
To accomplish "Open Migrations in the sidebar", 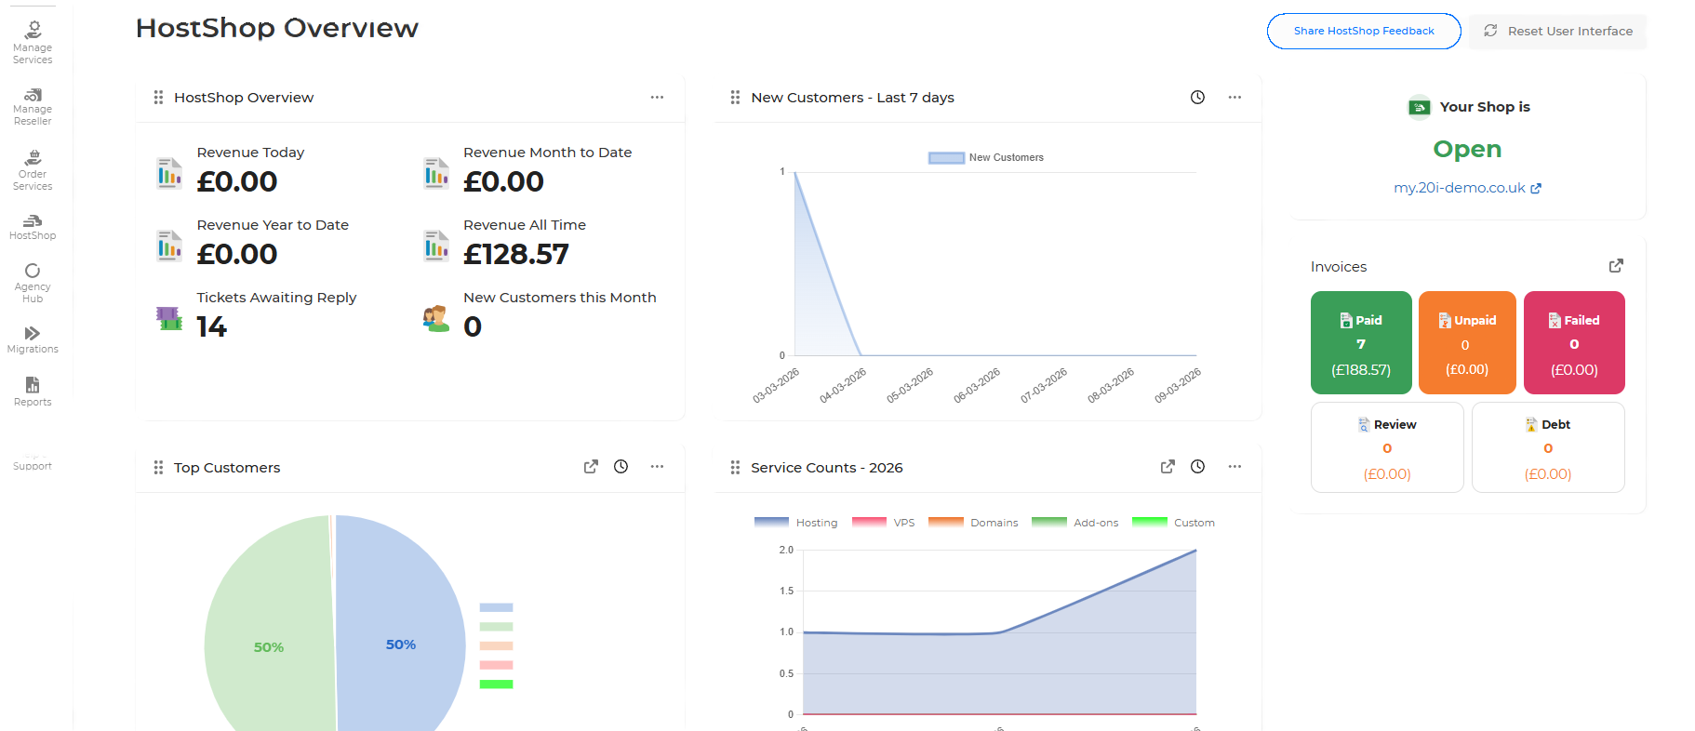I will (x=33, y=339).
